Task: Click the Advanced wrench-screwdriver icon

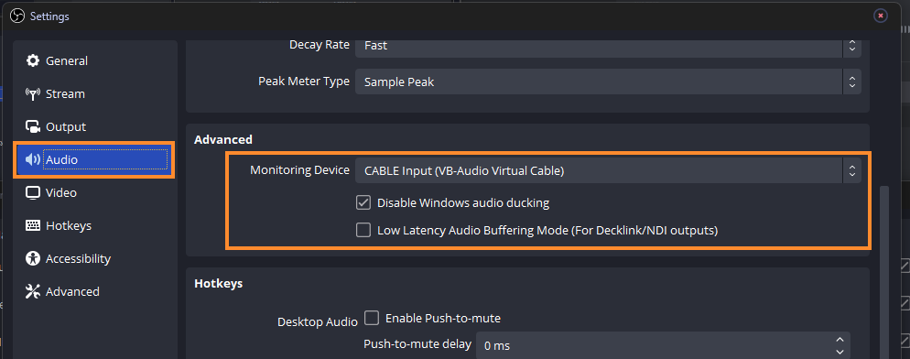Action: point(33,291)
